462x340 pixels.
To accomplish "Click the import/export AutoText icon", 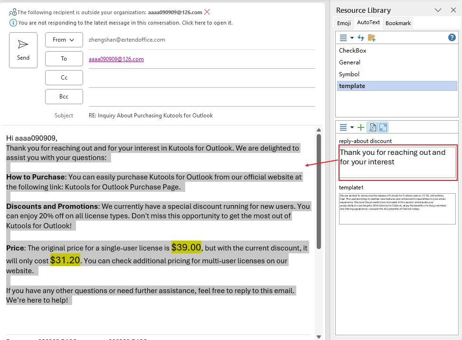I will coord(361,37).
